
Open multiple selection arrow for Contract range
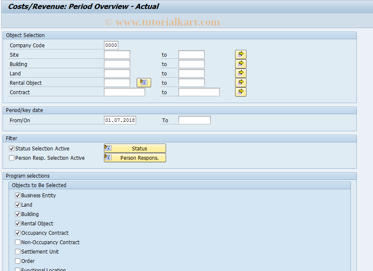(x=241, y=92)
